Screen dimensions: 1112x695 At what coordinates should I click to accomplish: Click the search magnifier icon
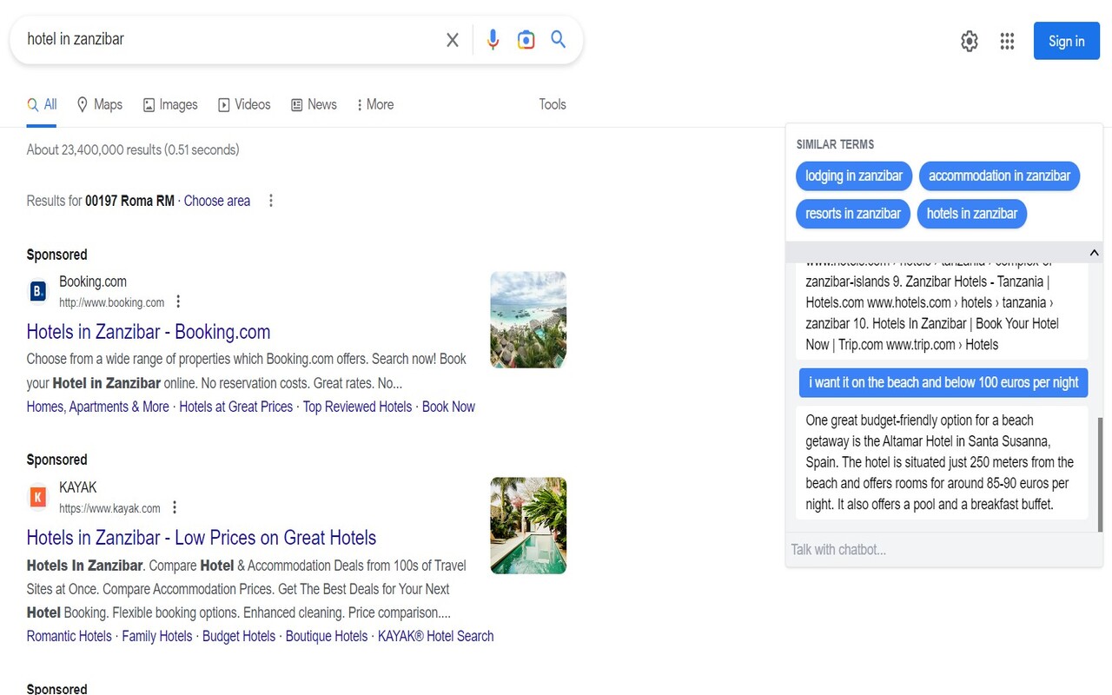tap(558, 39)
